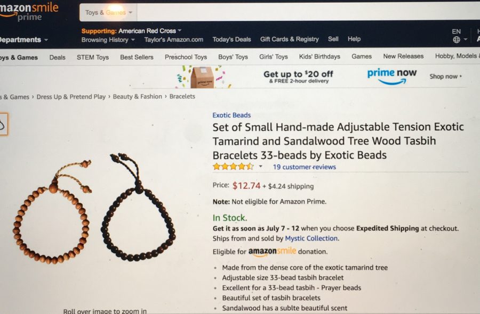Image resolution: width=480 pixels, height=314 pixels.
Task: Click the Prime Now delivery bag image
Action: [202, 77]
